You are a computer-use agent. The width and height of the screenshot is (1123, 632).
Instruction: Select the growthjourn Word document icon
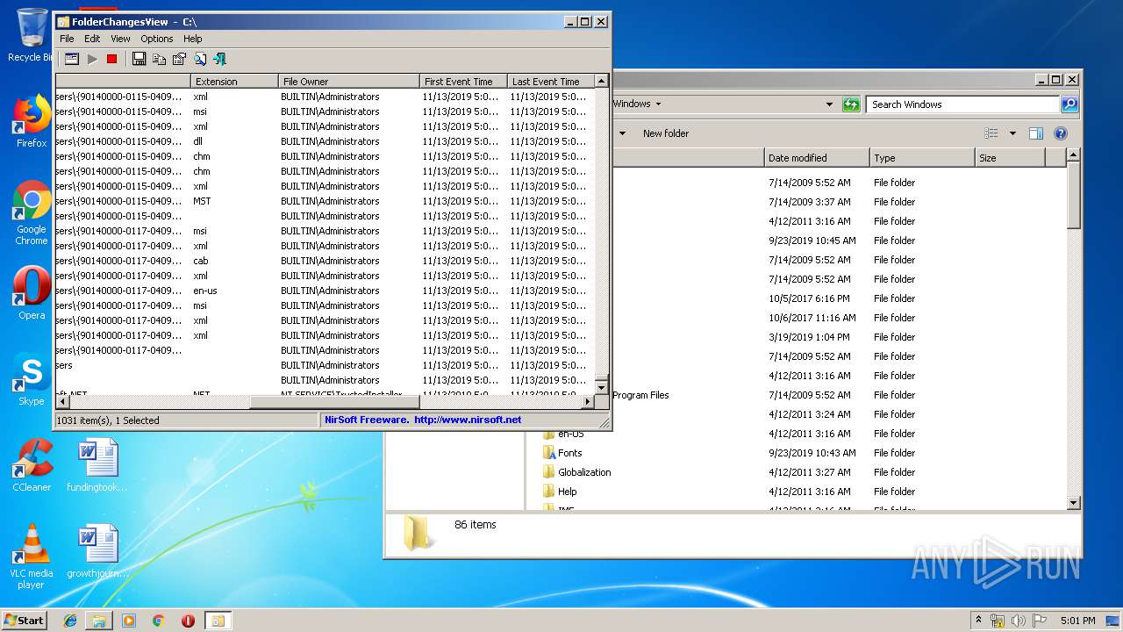[x=97, y=551]
